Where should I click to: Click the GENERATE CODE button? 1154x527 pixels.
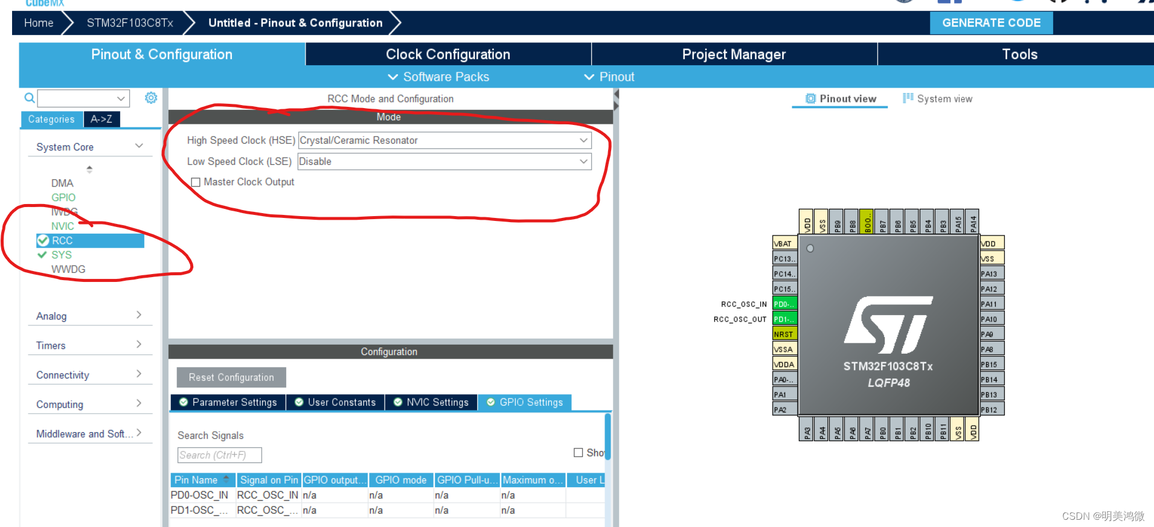[x=991, y=23]
